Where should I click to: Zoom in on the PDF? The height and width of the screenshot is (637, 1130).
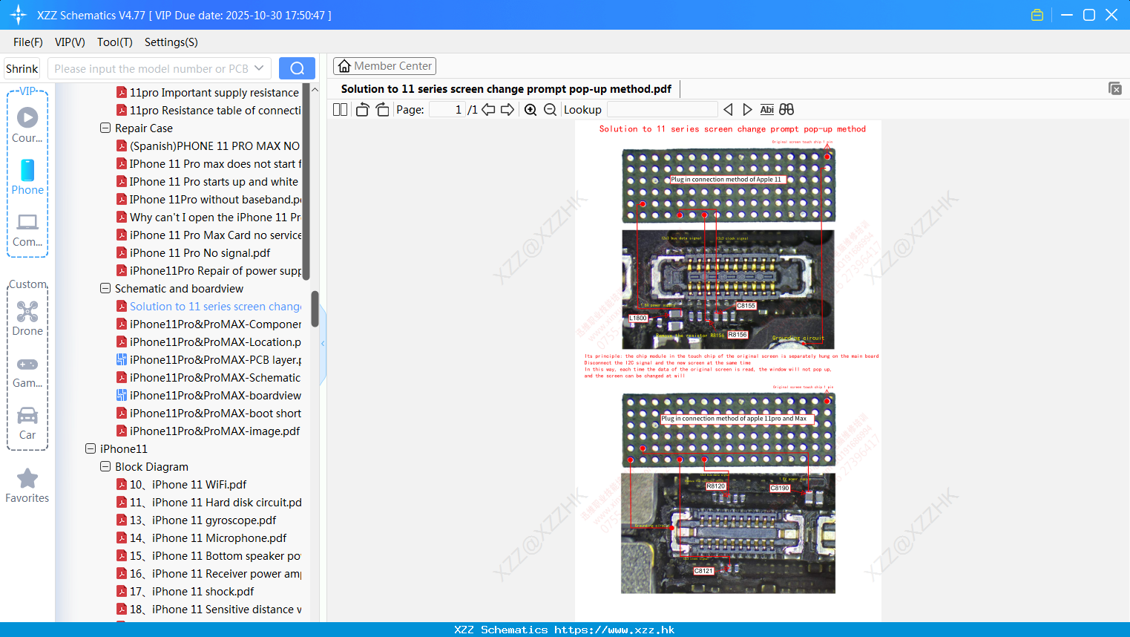click(x=530, y=110)
